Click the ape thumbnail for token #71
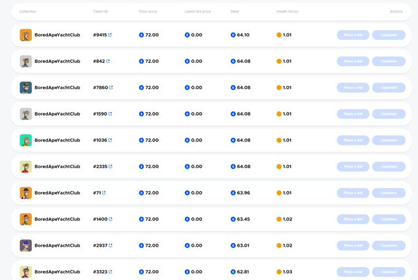Image resolution: width=418 pixels, height=280 pixels. click(x=26, y=193)
